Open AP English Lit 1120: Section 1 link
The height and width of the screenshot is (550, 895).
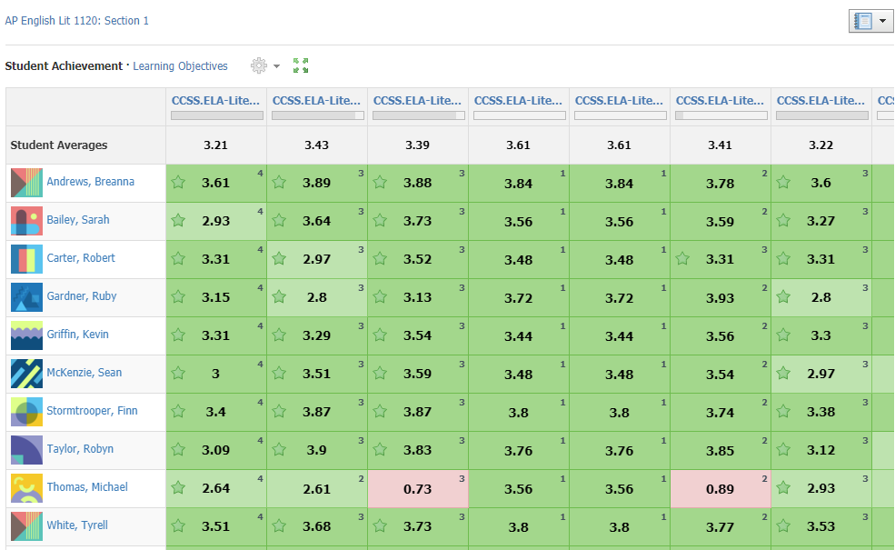click(77, 21)
